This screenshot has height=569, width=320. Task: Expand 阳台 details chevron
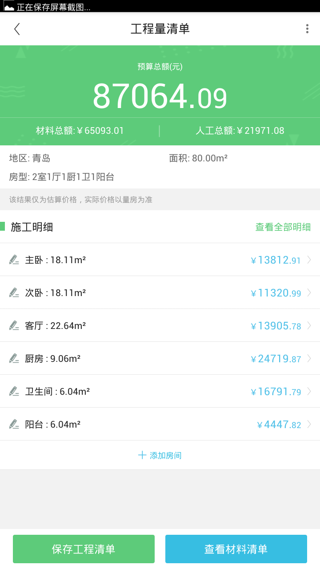tap(309, 424)
